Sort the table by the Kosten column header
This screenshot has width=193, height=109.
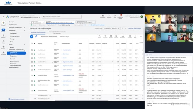[124, 43]
